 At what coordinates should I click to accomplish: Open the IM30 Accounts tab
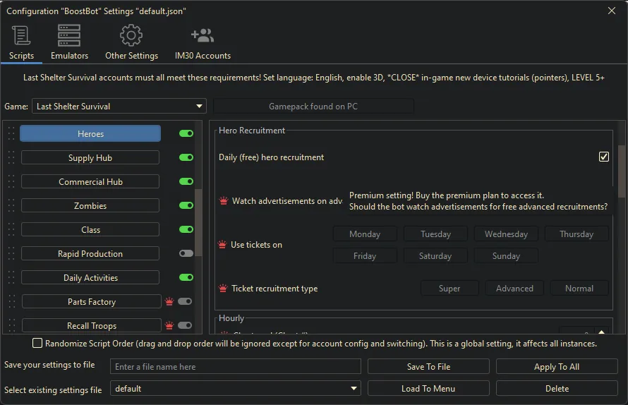[203, 43]
